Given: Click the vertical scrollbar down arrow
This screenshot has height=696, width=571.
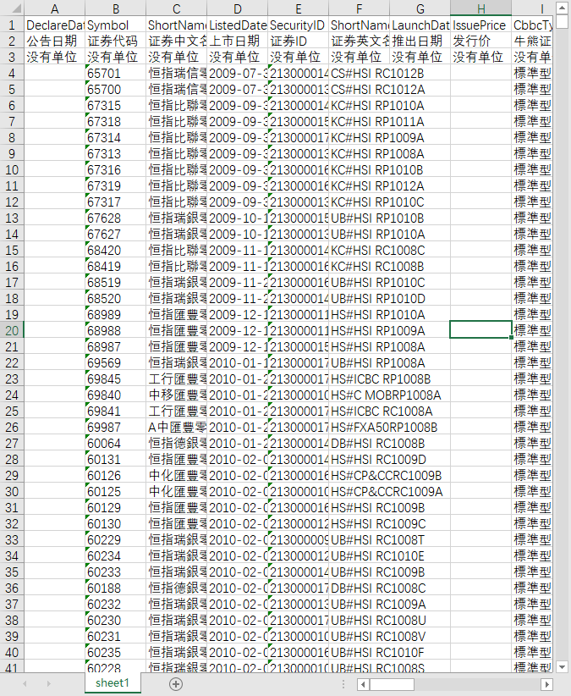Looking at the screenshot, I should coord(562,666).
